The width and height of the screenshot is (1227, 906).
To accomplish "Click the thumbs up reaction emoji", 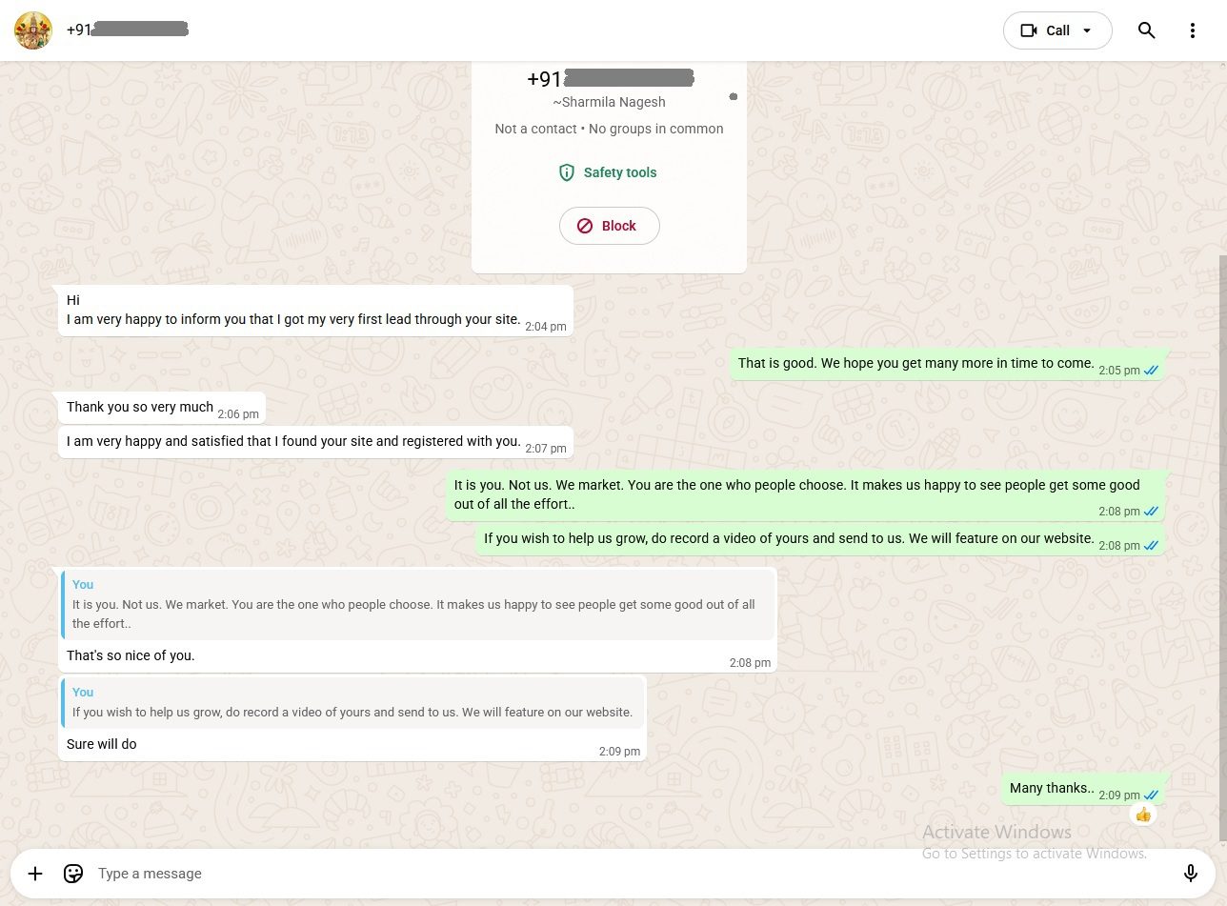I will coord(1143,815).
